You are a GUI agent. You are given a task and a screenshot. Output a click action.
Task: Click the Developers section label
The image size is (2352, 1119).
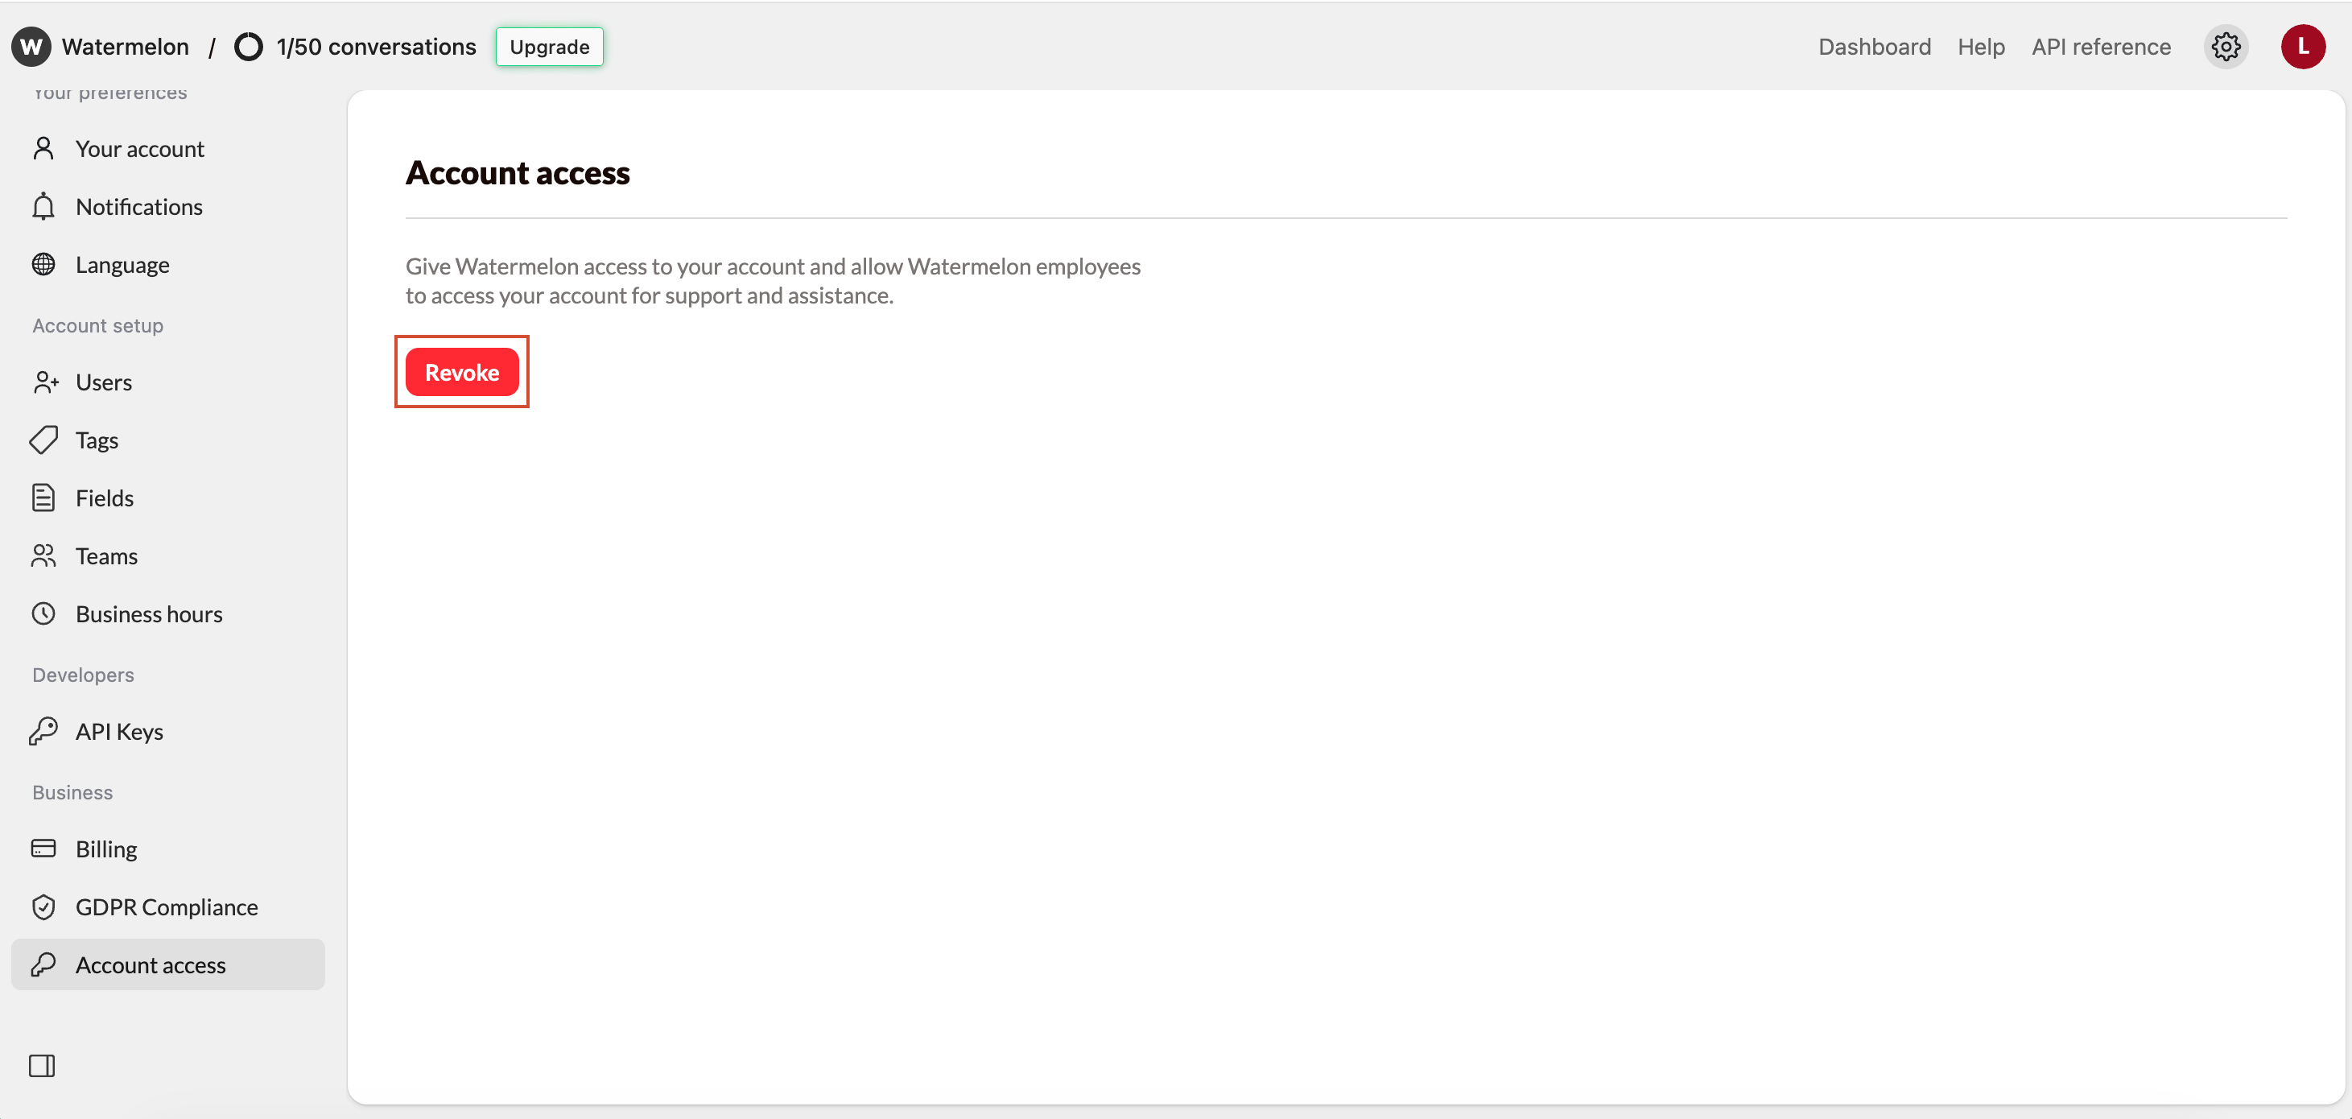[83, 675]
